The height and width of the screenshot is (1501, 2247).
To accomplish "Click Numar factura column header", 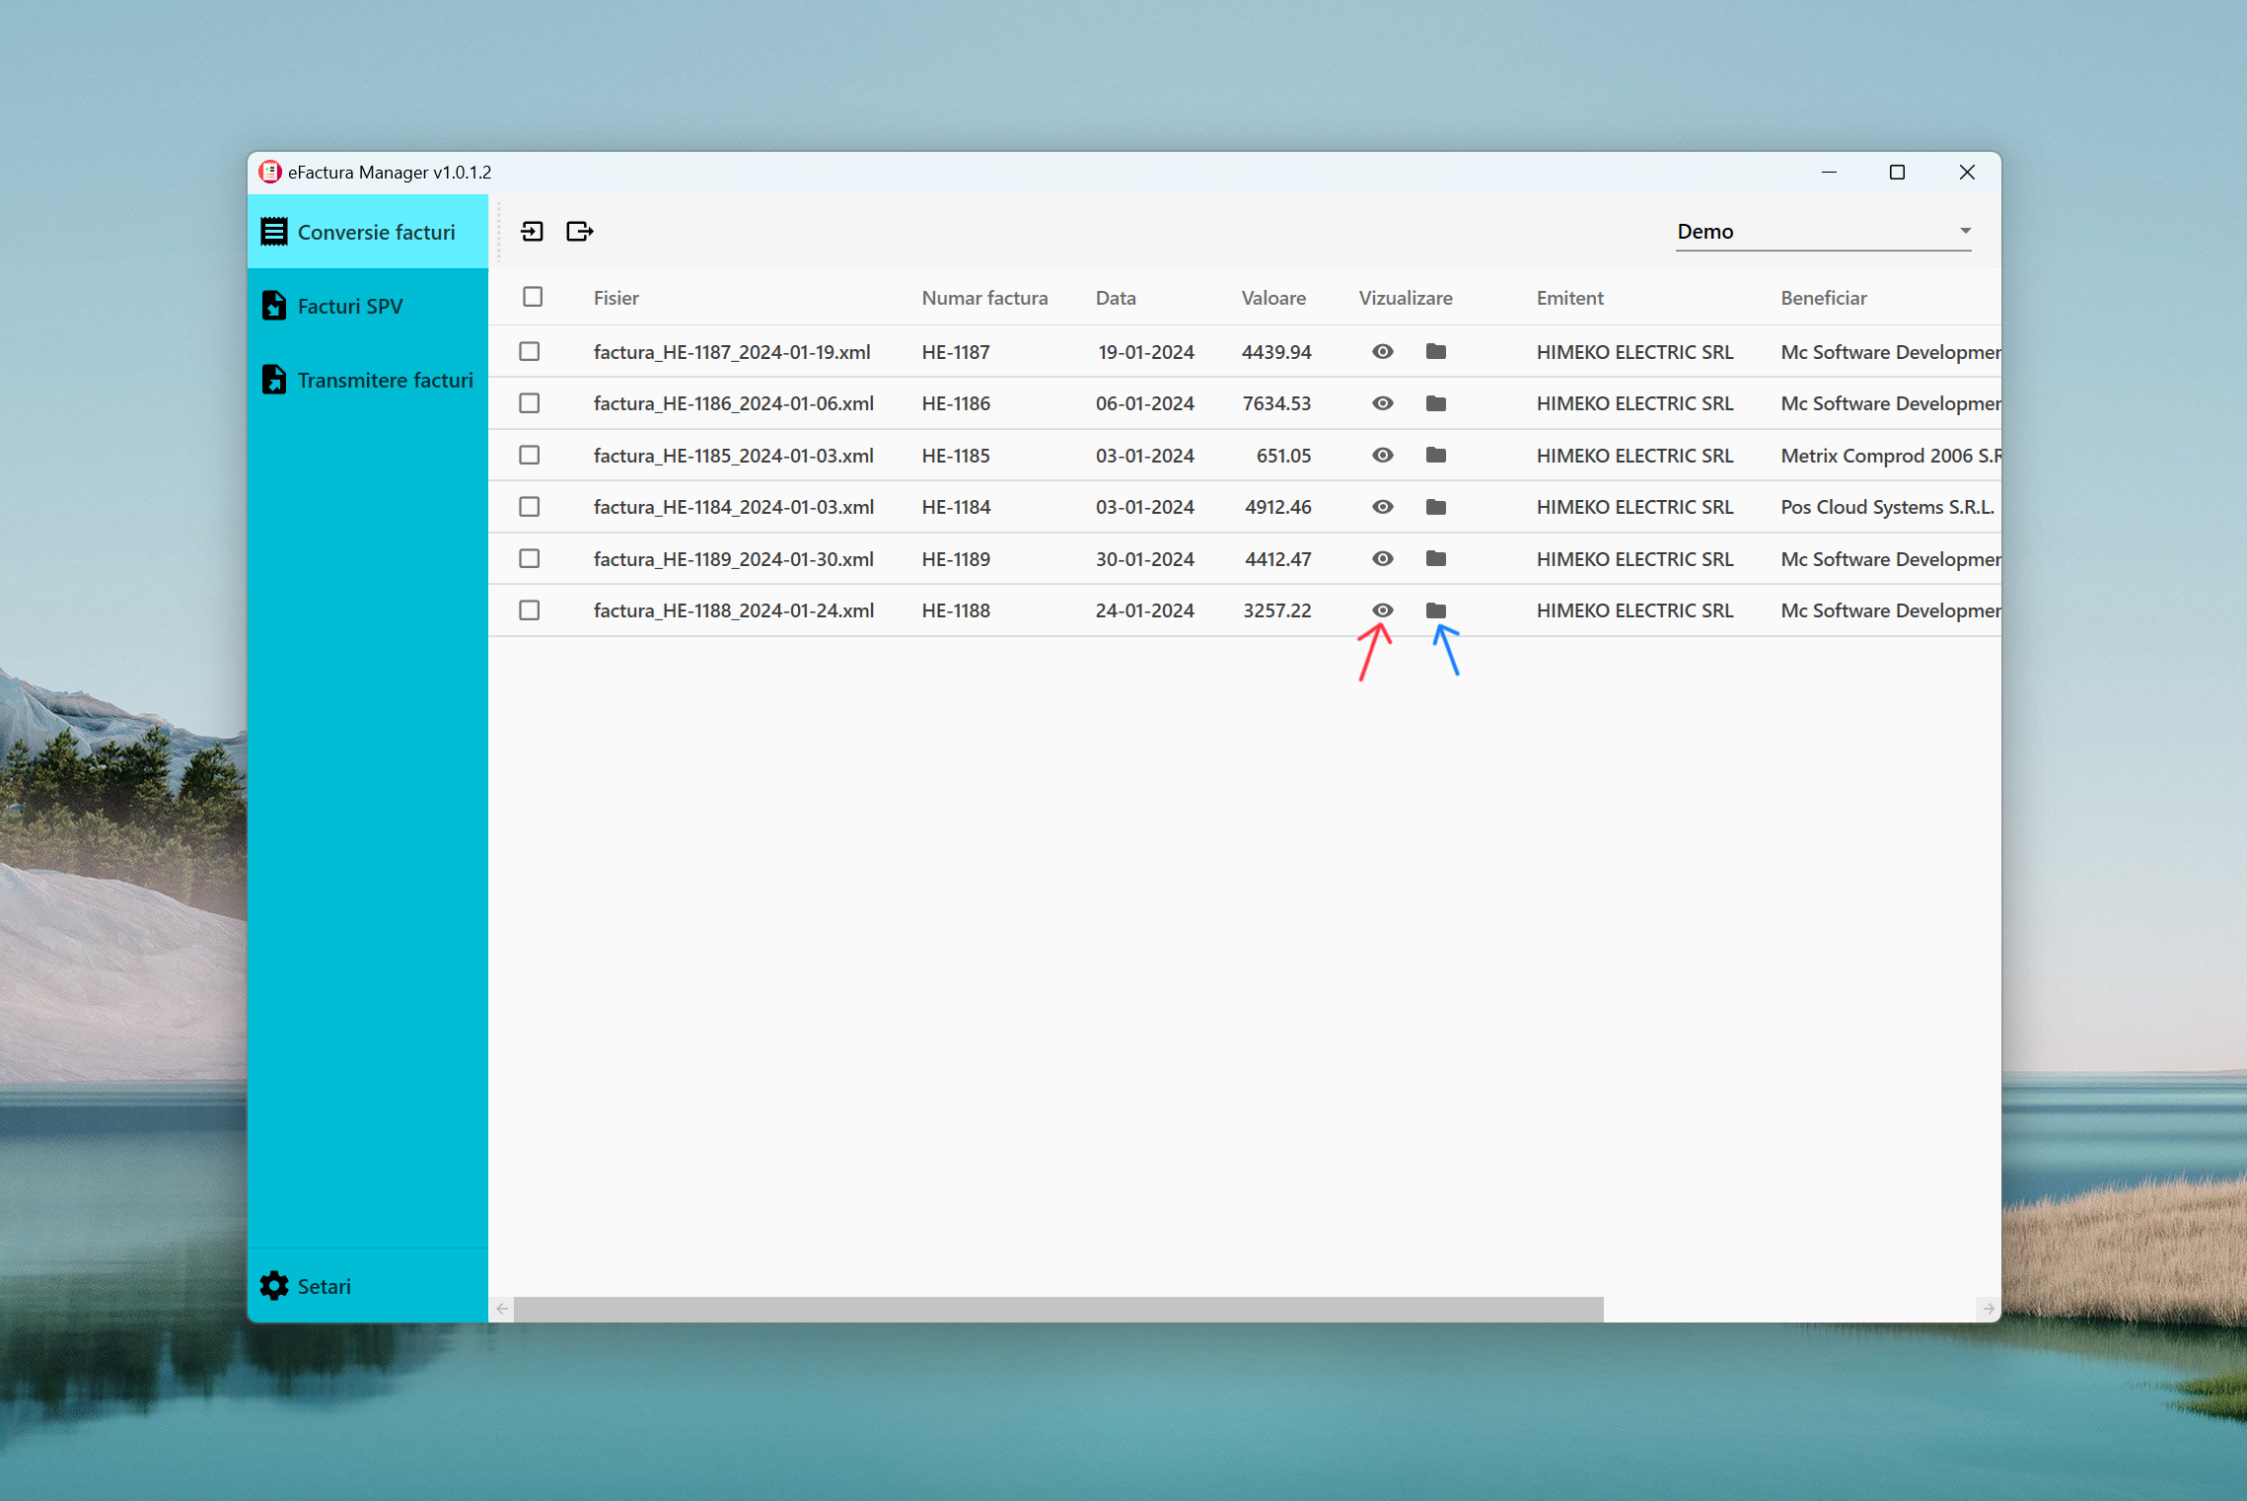I will 983,298.
